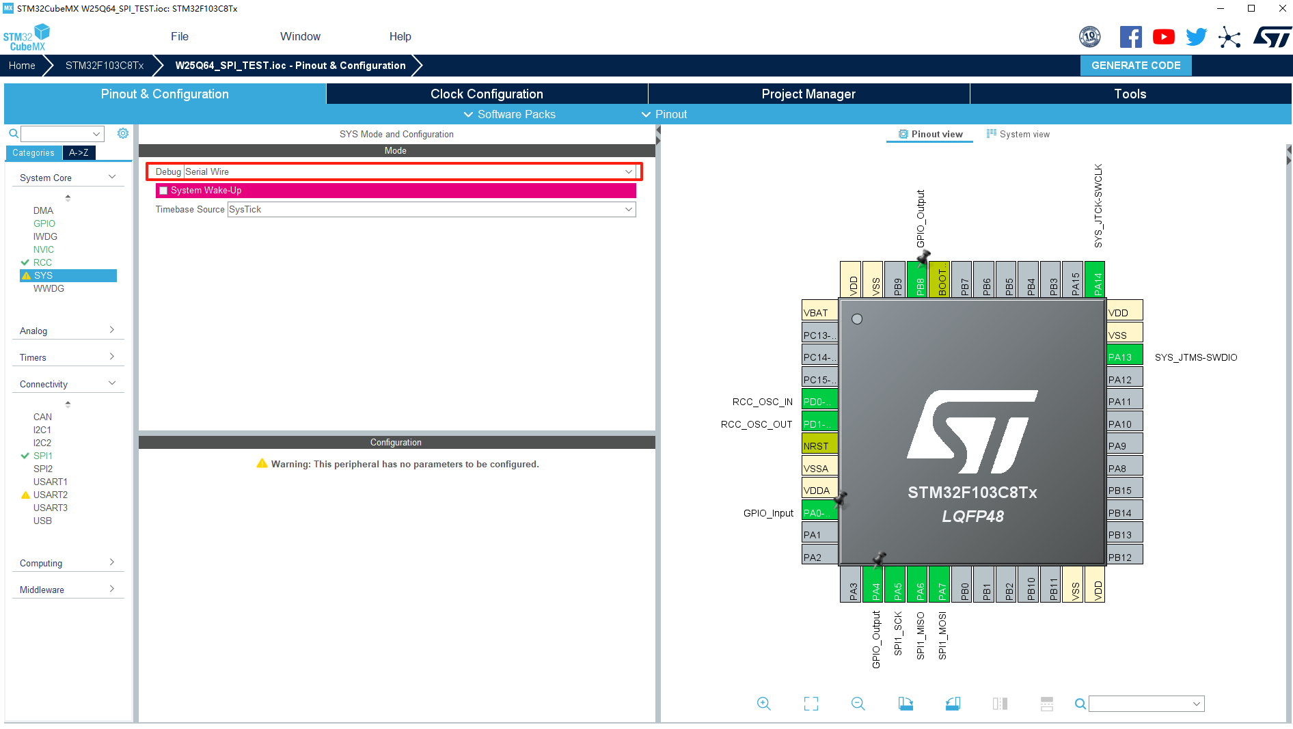This screenshot has height=729, width=1293.
Task: Enable the System Wake-Up checkbox
Action: pos(163,191)
